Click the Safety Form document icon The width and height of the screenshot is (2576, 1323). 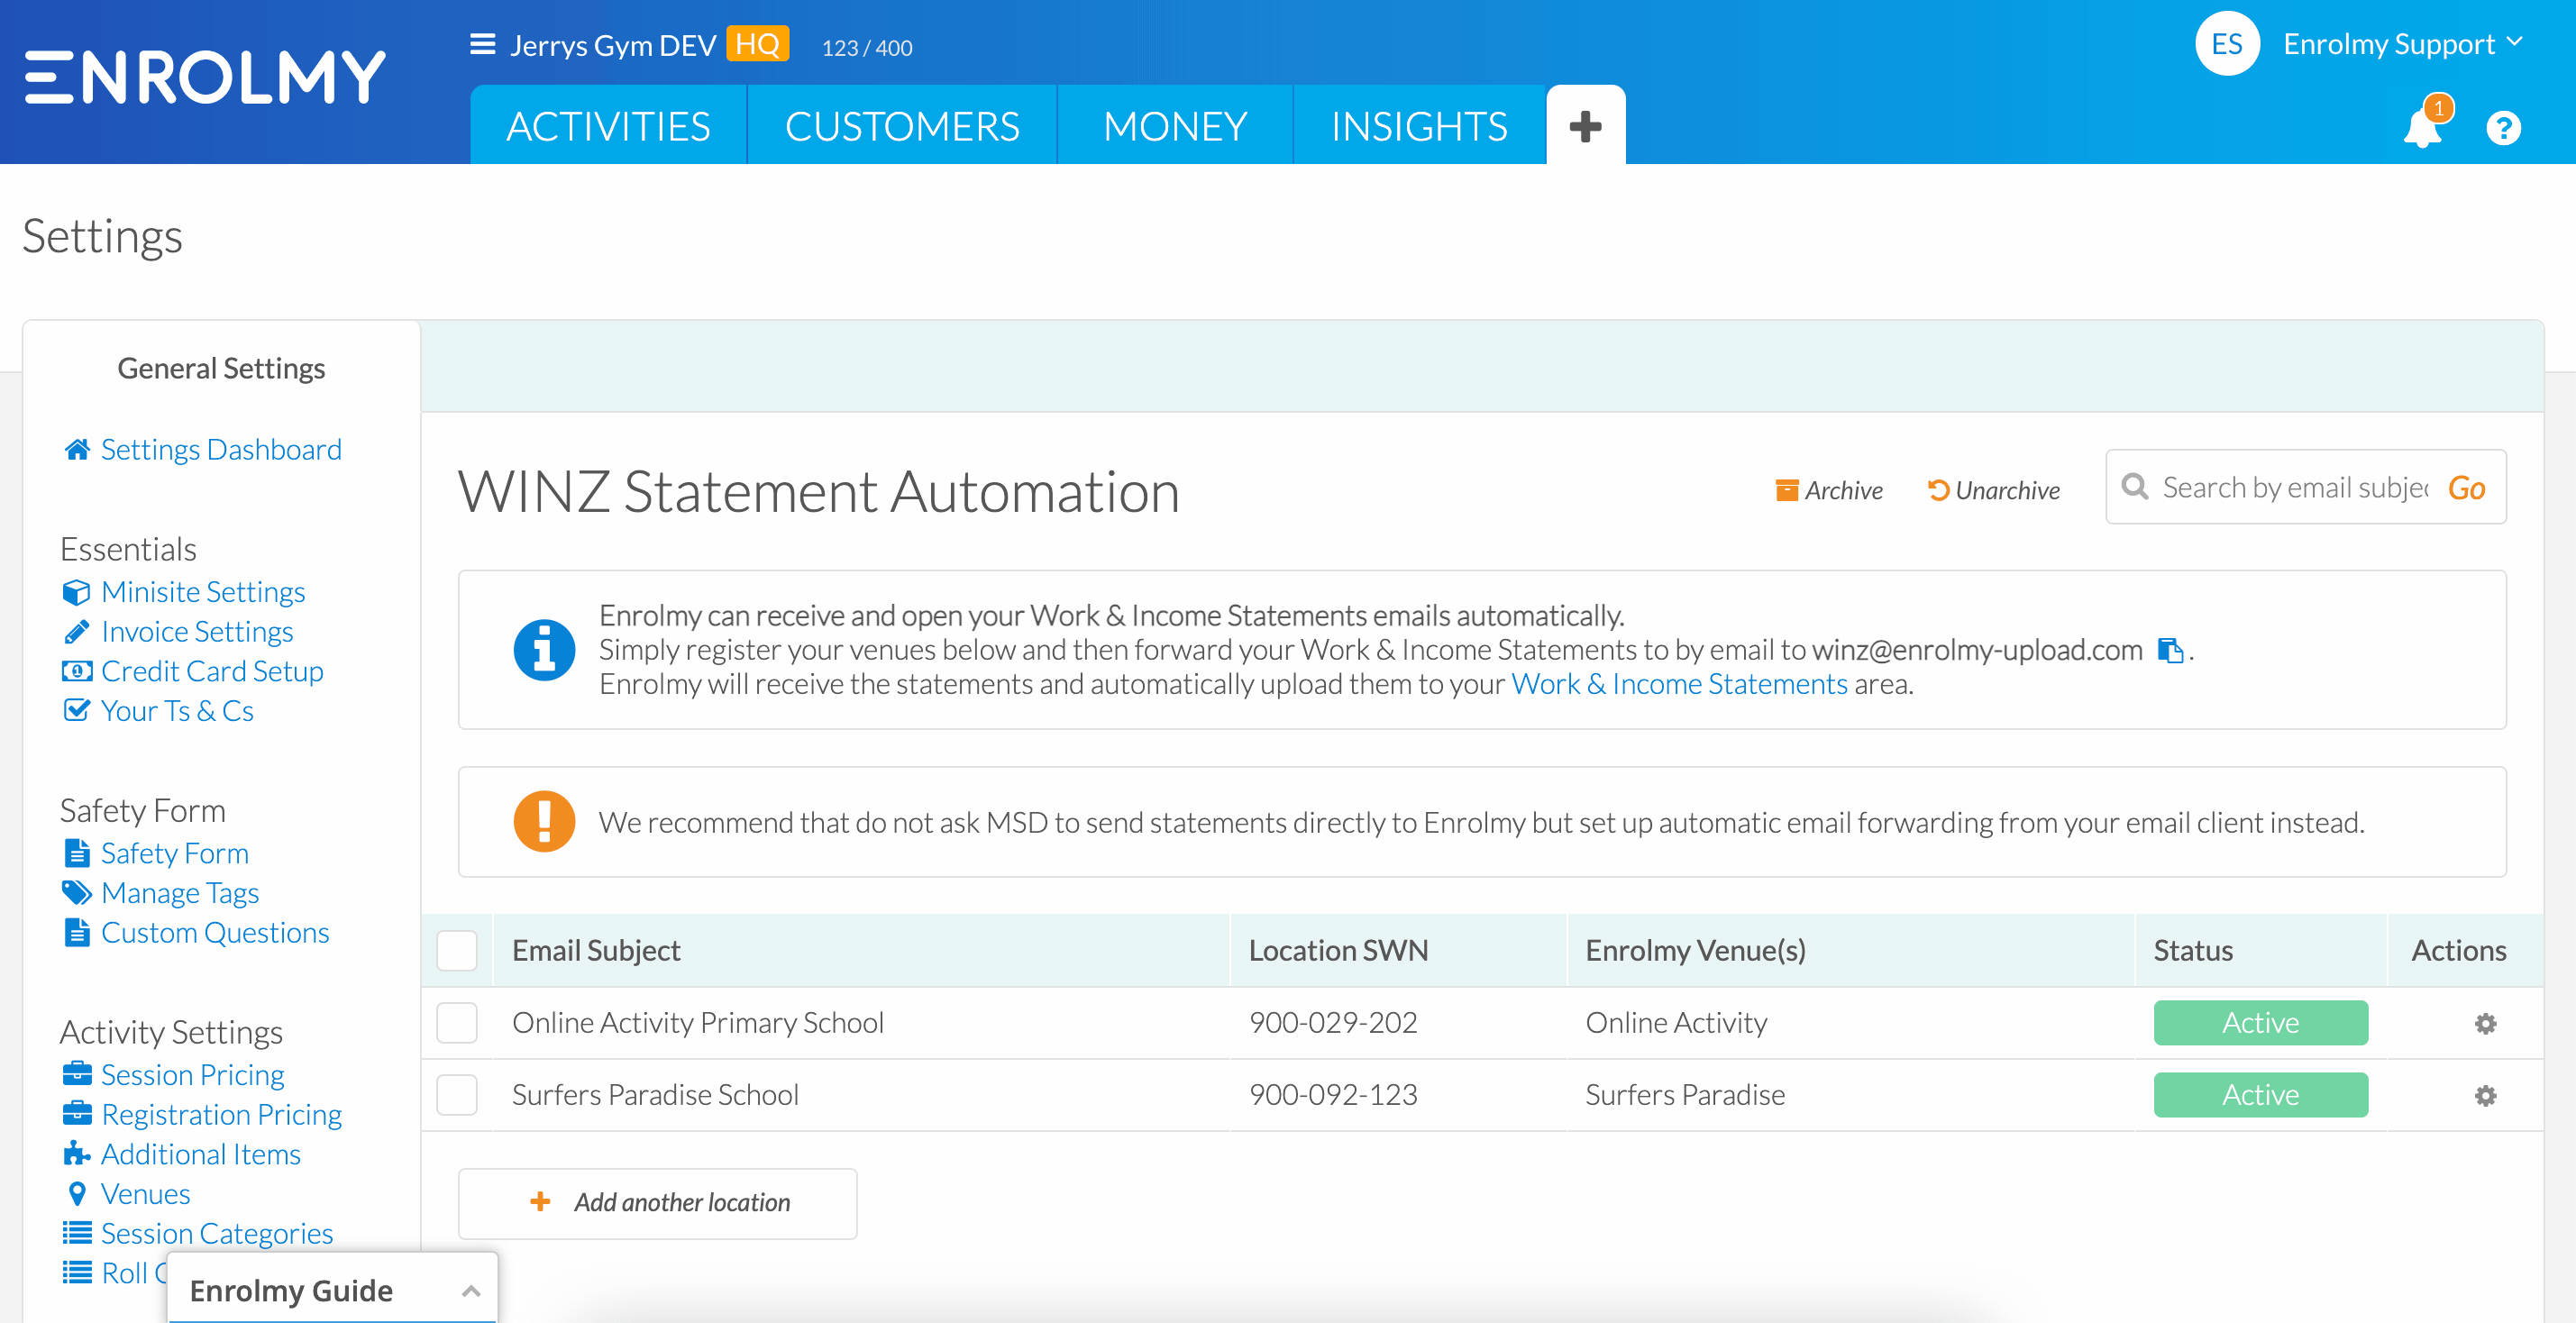[x=77, y=853]
